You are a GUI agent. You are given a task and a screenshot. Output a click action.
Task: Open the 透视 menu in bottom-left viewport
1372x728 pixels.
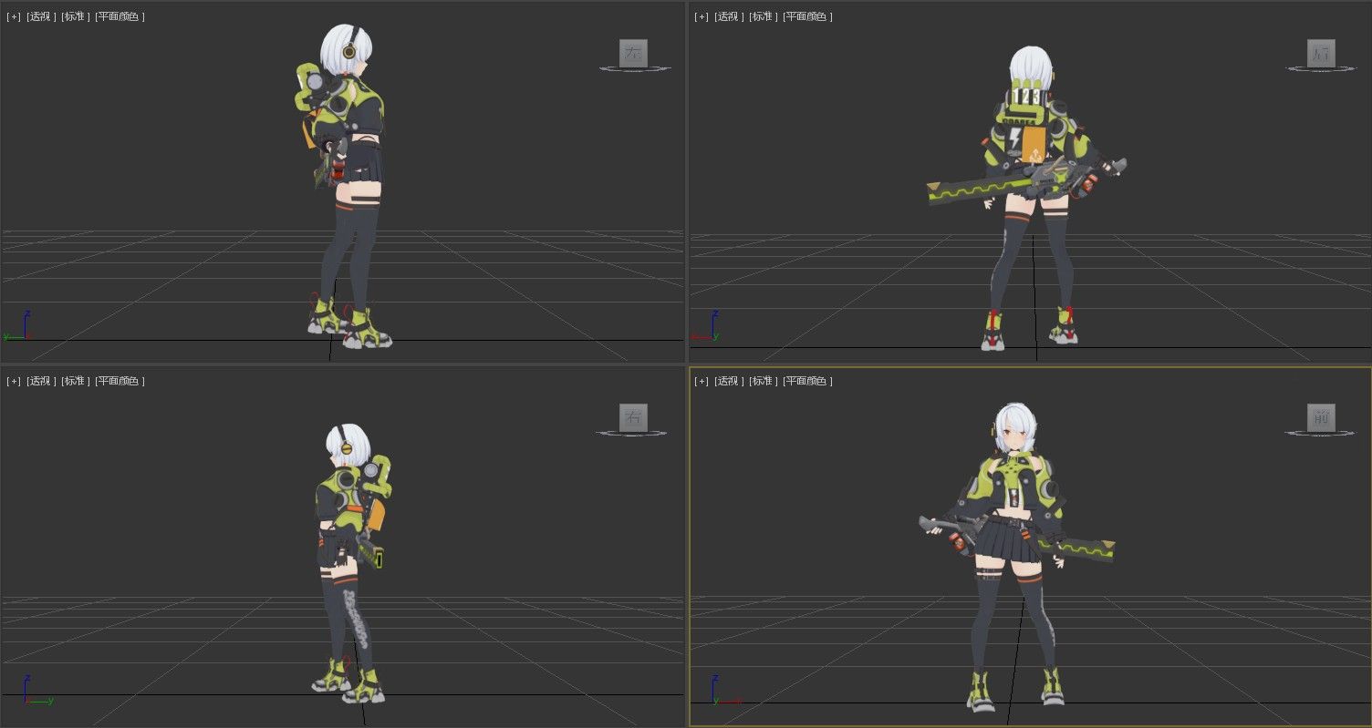pyautogui.click(x=41, y=381)
